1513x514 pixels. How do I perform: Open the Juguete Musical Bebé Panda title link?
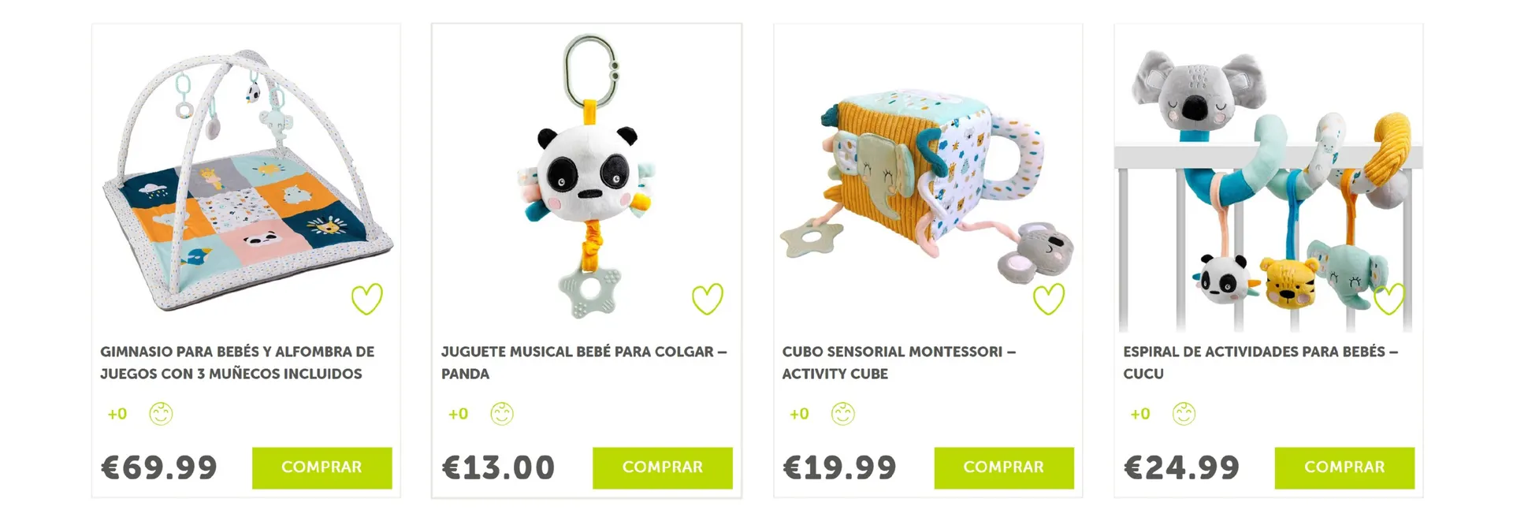pos(584,363)
